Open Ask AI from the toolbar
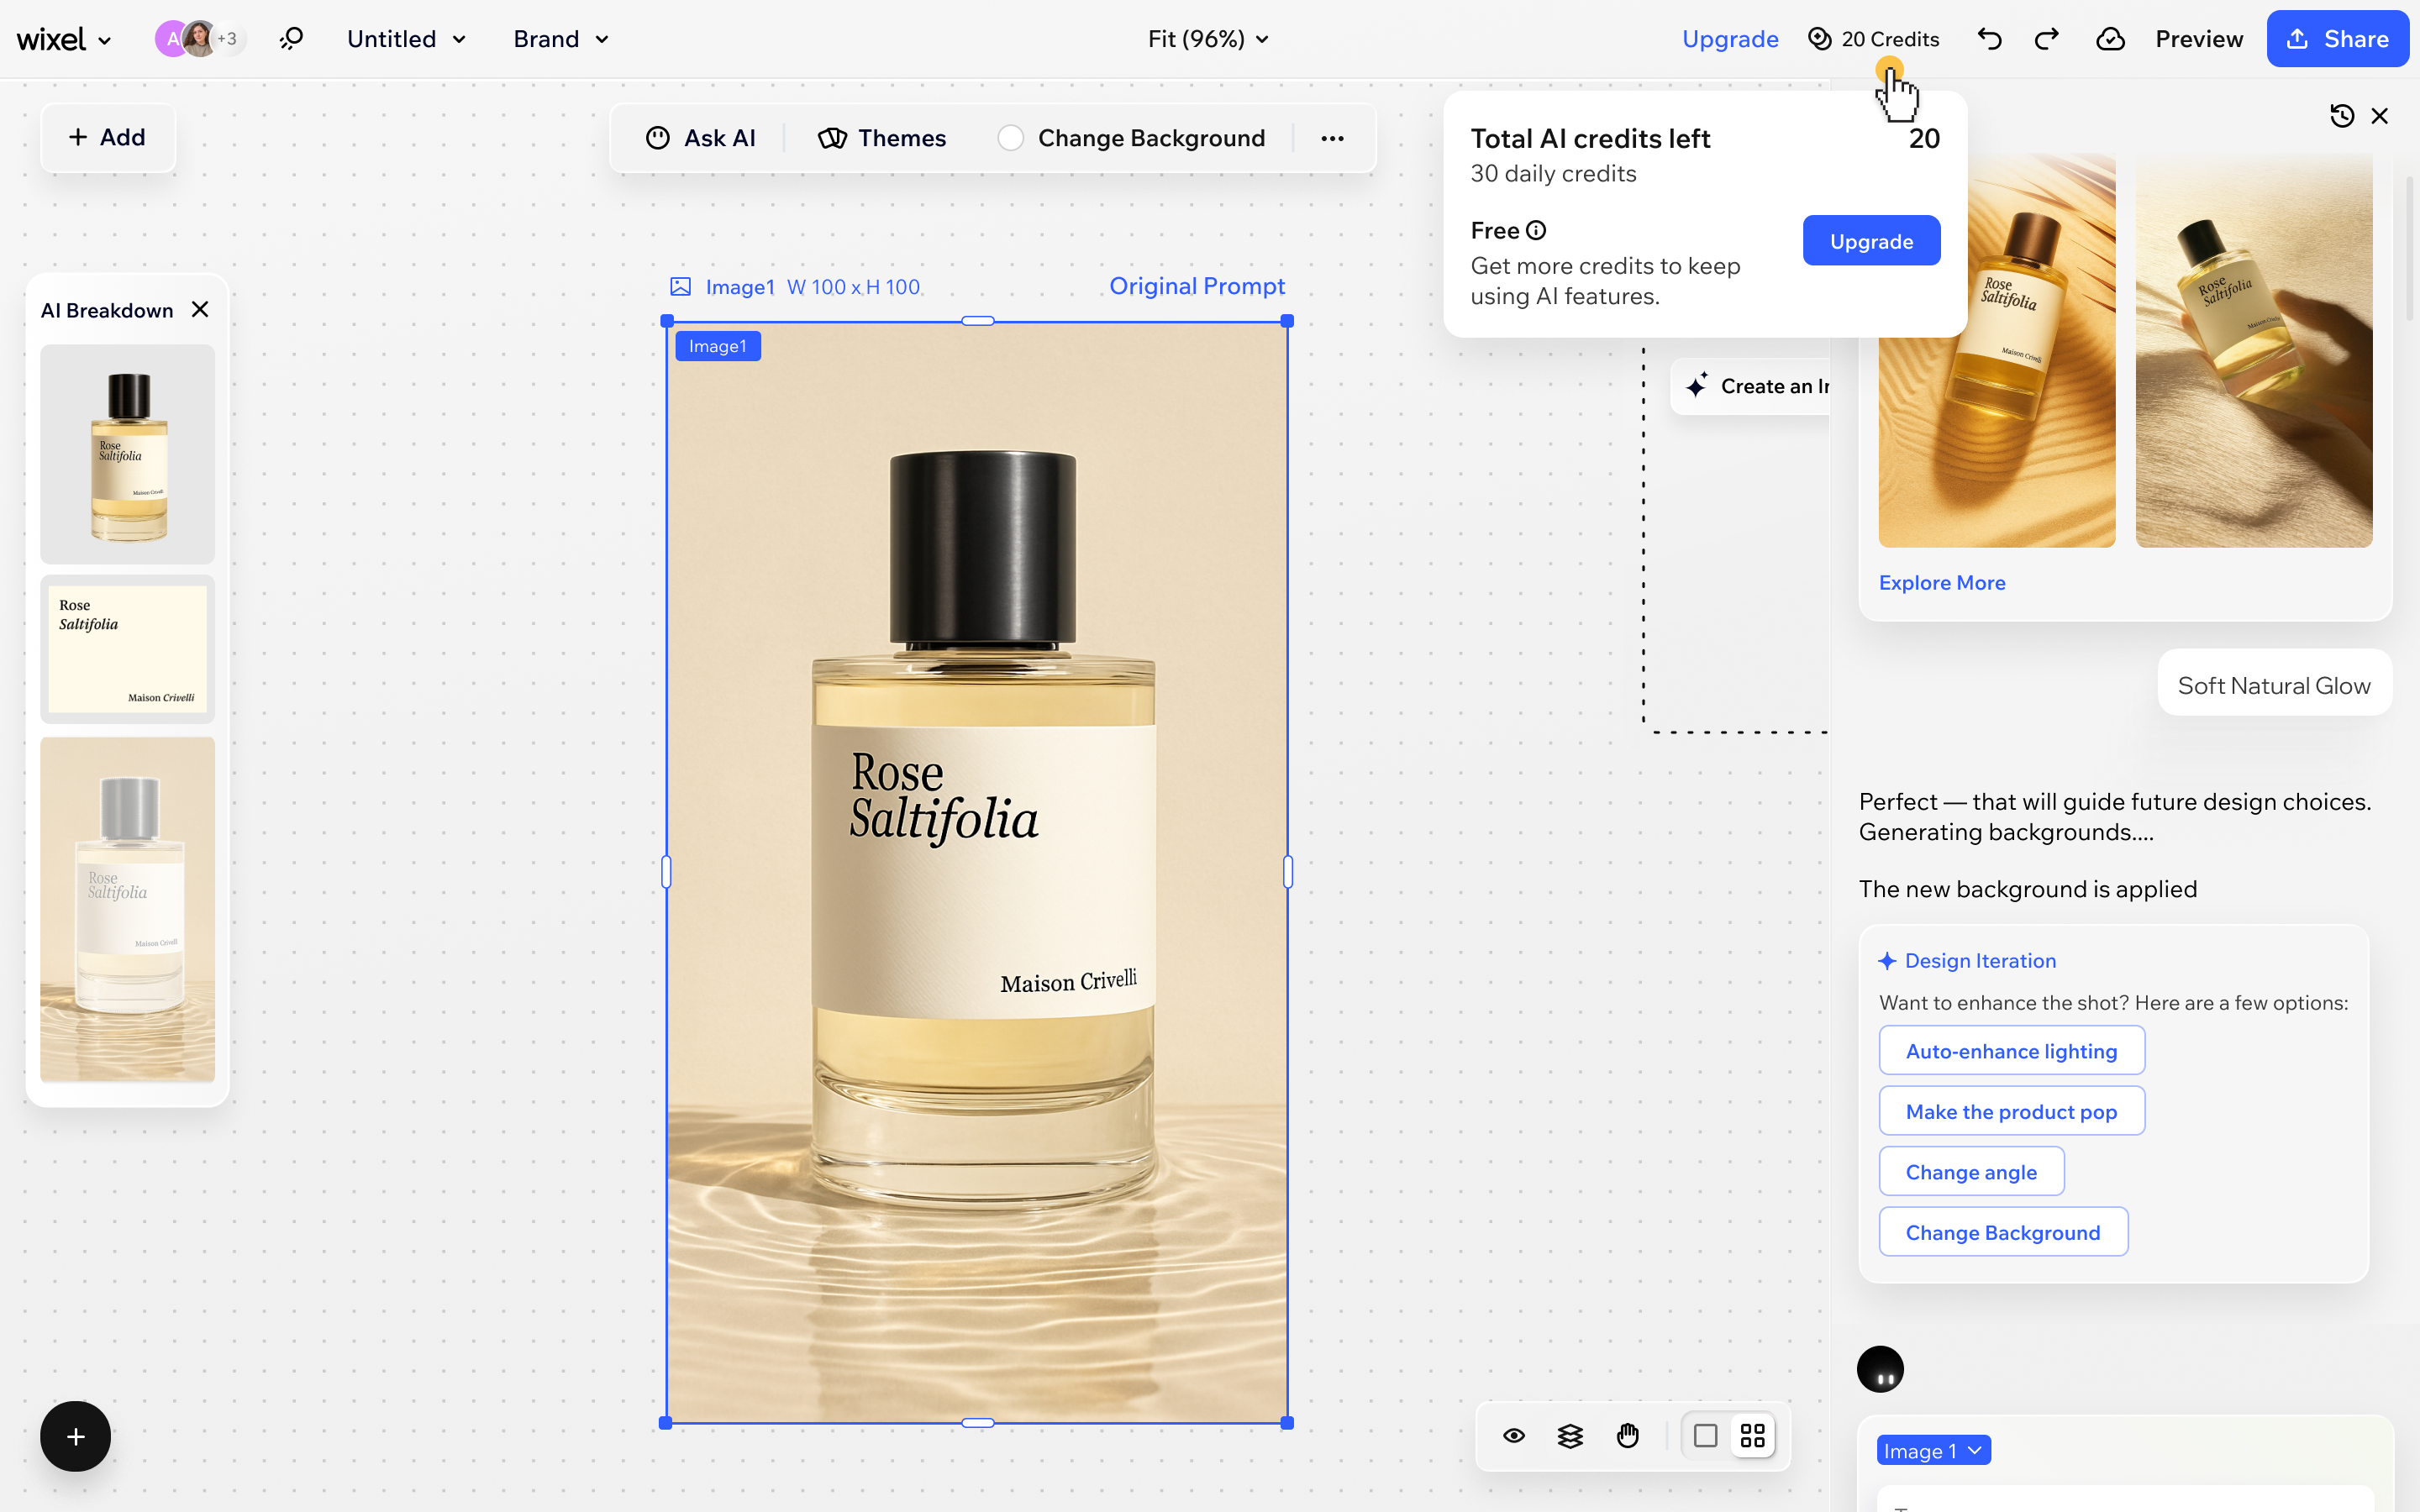Image resolution: width=2420 pixels, height=1512 pixels. 700,138
